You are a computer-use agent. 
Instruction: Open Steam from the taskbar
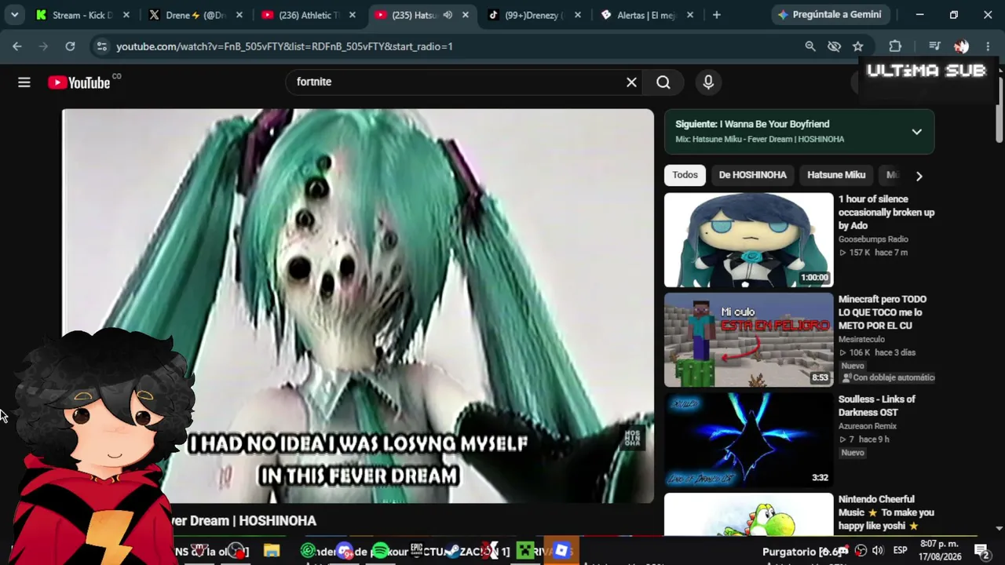(453, 551)
